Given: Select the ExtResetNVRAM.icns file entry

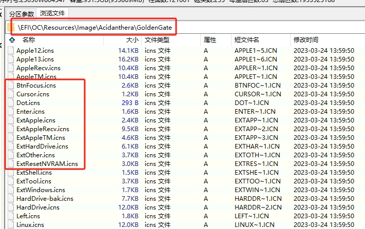Looking at the screenshot, I should (x=47, y=163).
